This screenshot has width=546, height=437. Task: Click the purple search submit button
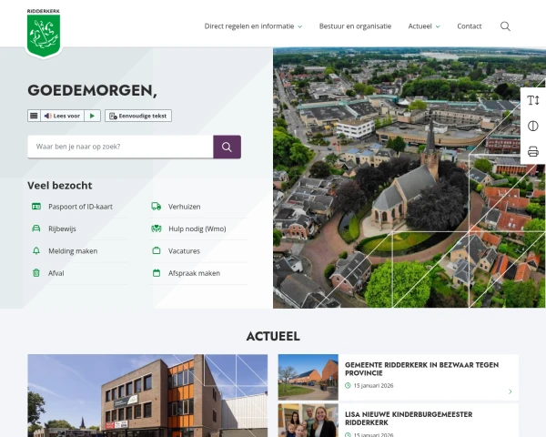[227, 147]
